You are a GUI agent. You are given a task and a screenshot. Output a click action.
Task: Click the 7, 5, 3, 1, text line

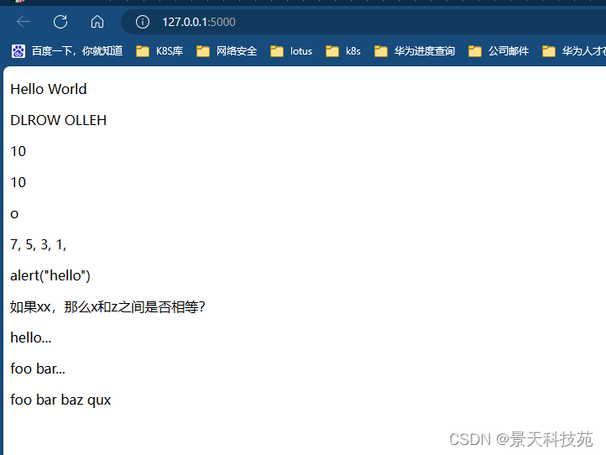39,244
